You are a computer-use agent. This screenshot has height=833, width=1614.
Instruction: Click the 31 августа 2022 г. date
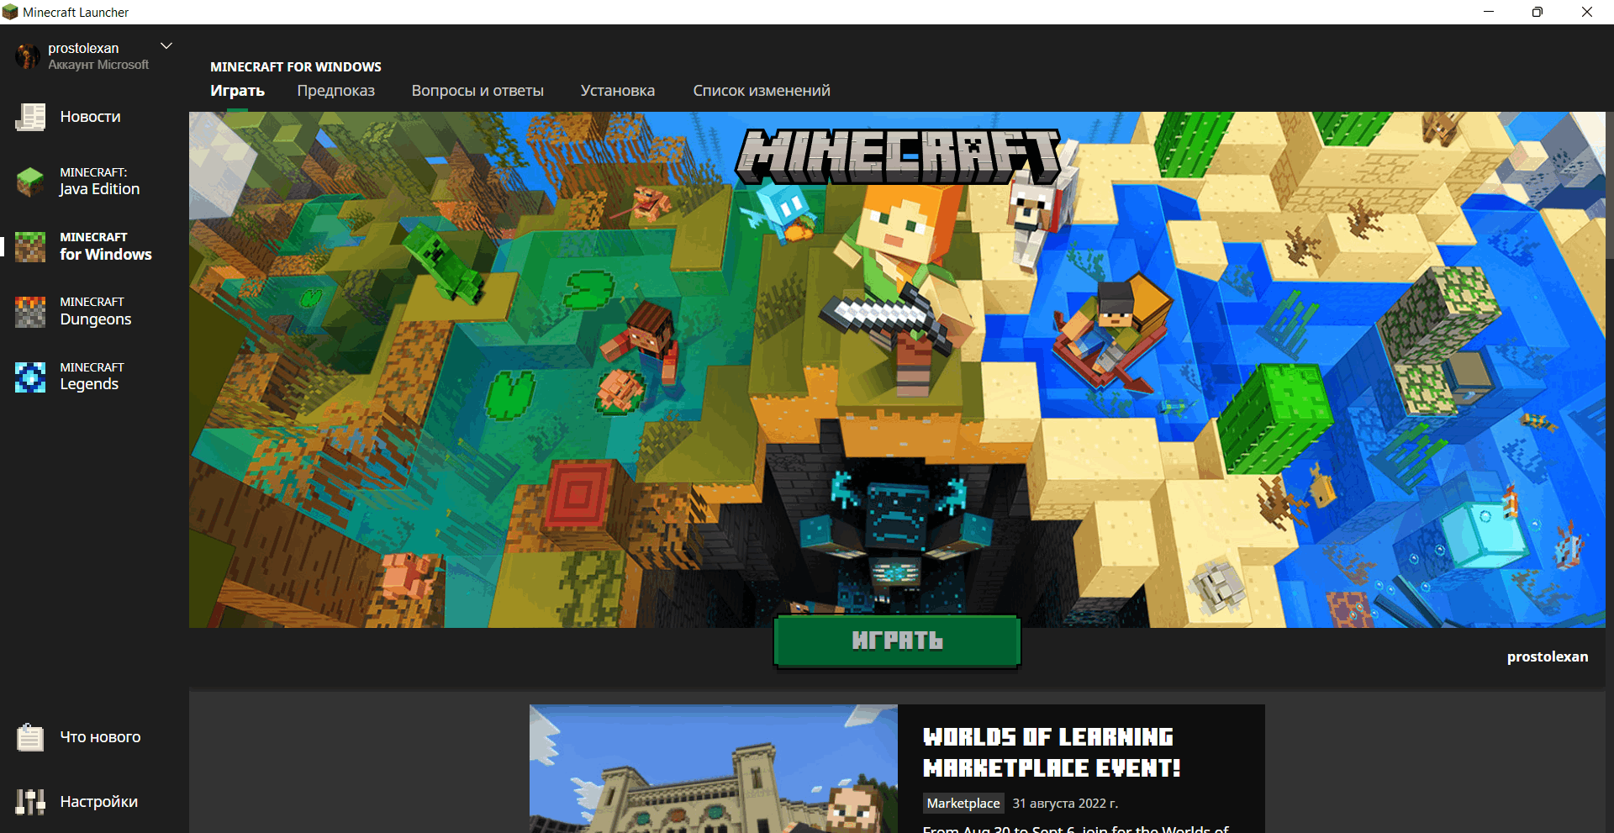(1065, 804)
